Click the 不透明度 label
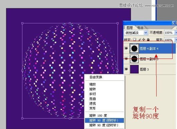The image size is (177, 129). point(156,33)
